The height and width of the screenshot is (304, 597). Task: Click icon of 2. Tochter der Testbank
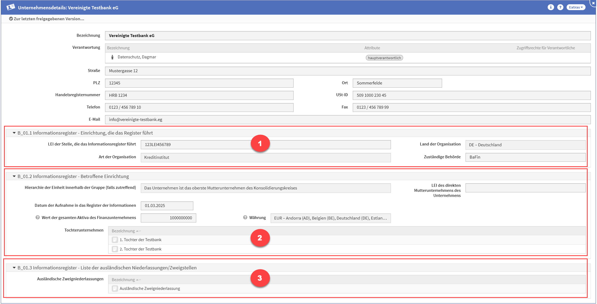point(115,249)
